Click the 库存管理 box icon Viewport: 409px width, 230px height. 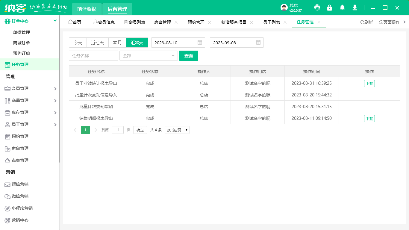click(x=7, y=112)
